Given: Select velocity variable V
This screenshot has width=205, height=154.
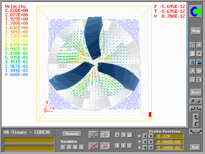Looking at the screenshot, I should [x=75, y=147].
